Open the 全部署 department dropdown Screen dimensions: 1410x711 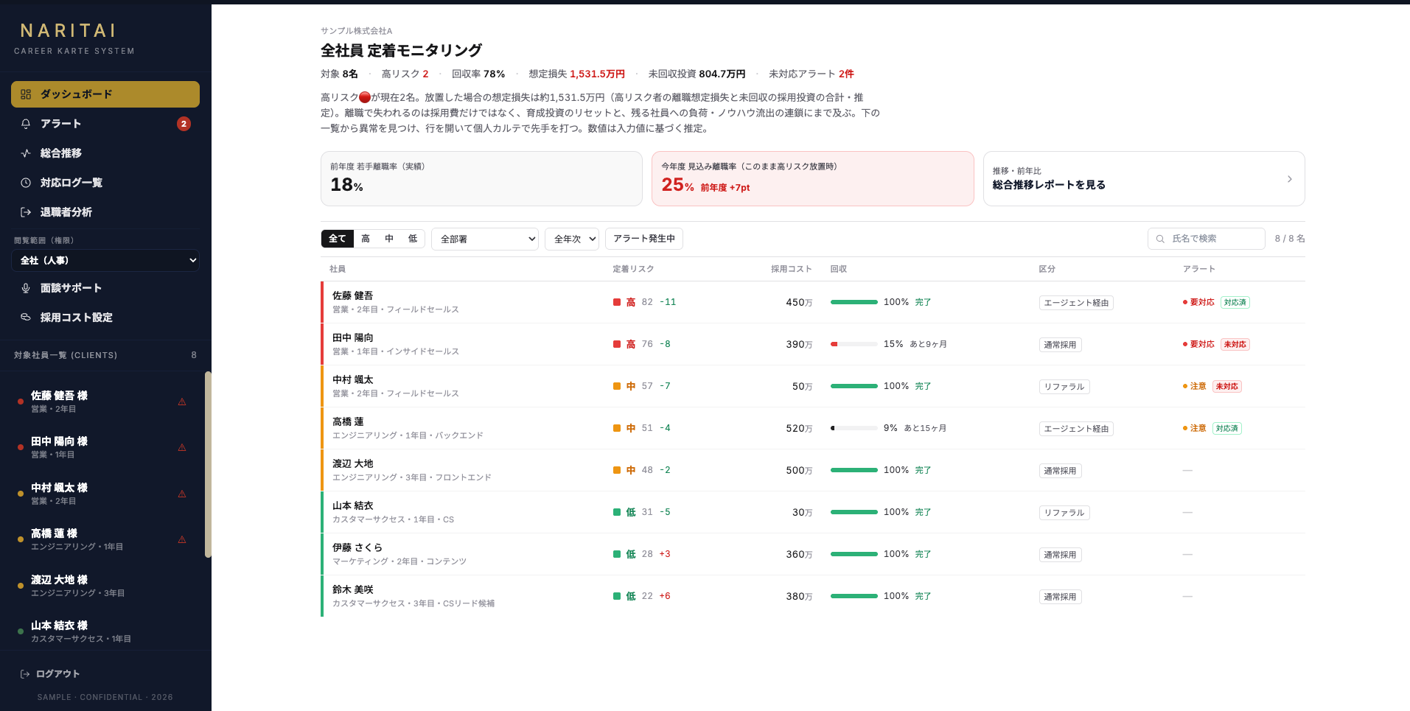[485, 239]
